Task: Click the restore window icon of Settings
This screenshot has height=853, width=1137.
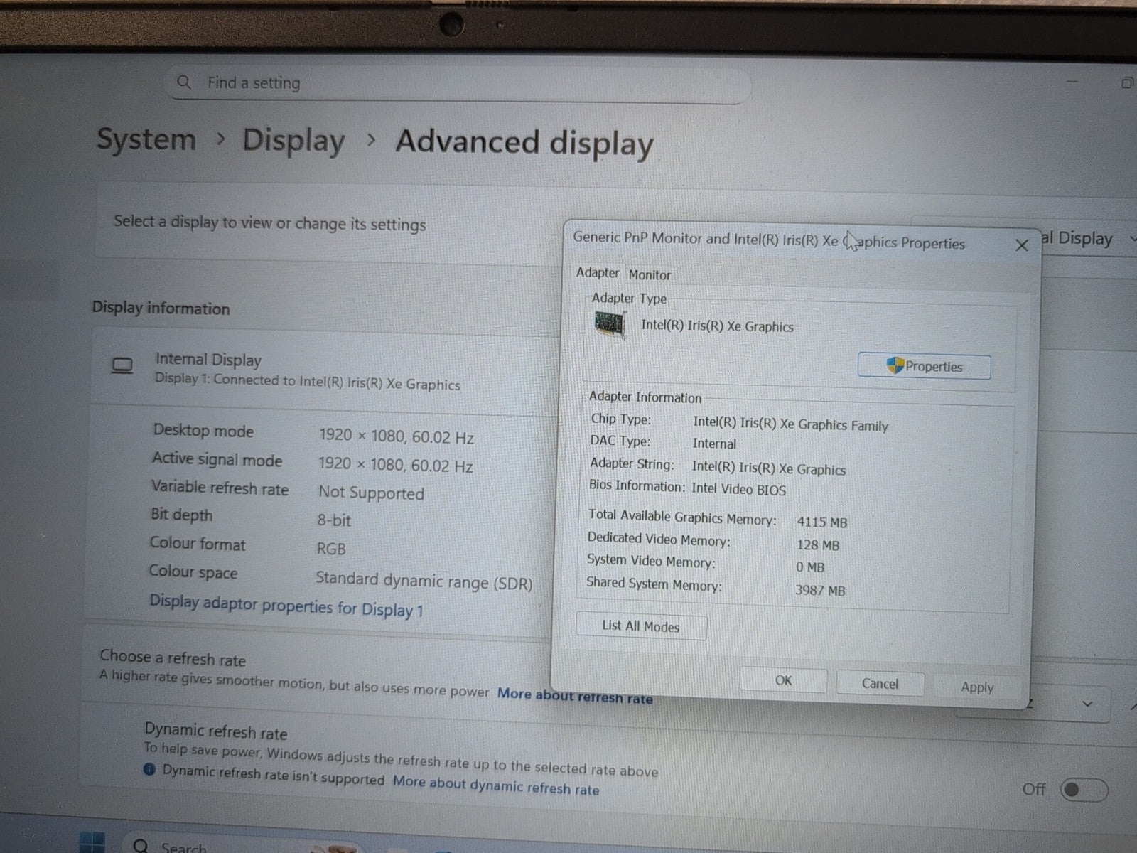Action: pos(1126,83)
